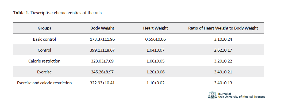Click the Heart Weight column header
Viewport: 285px width, 104px height.
(x=155, y=28)
